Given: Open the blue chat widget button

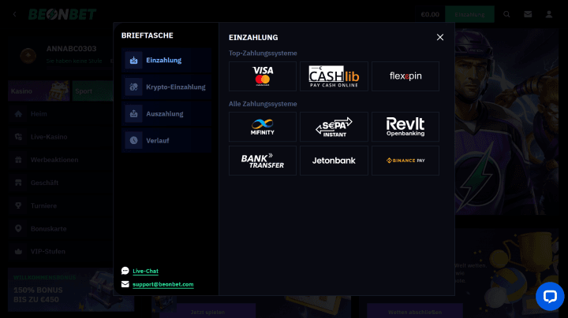Looking at the screenshot, I should pyautogui.click(x=550, y=296).
